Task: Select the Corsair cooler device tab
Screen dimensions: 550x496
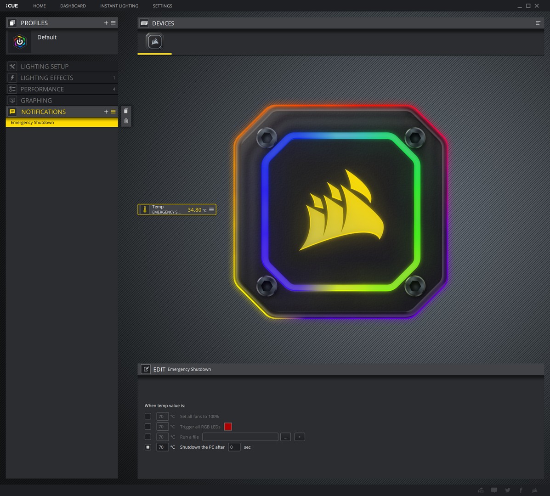Action: pyautogui.click(x=154, y=42)
